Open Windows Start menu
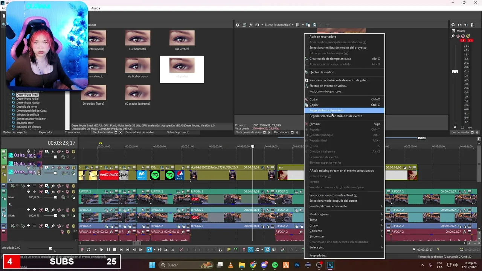Image resolution: width=482 pixels, height=271 pixels. point(152,265)
